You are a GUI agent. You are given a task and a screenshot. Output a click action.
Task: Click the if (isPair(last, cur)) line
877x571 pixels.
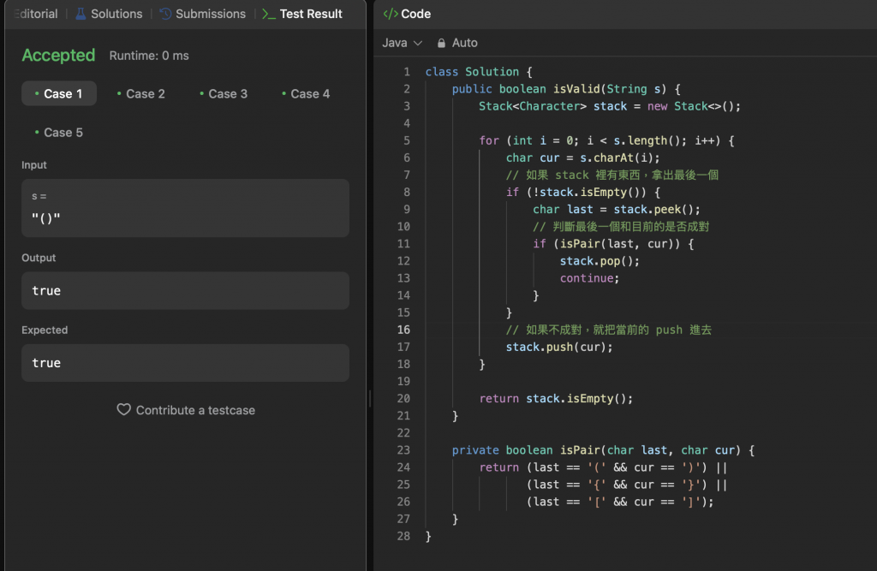(x=613, y=244)
